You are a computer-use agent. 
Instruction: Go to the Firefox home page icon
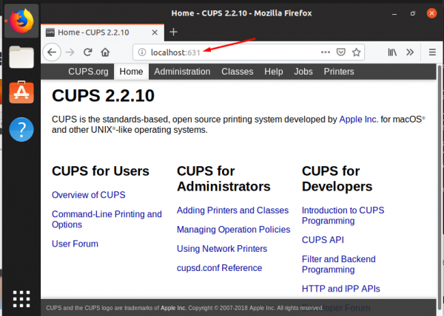[105, 52]
